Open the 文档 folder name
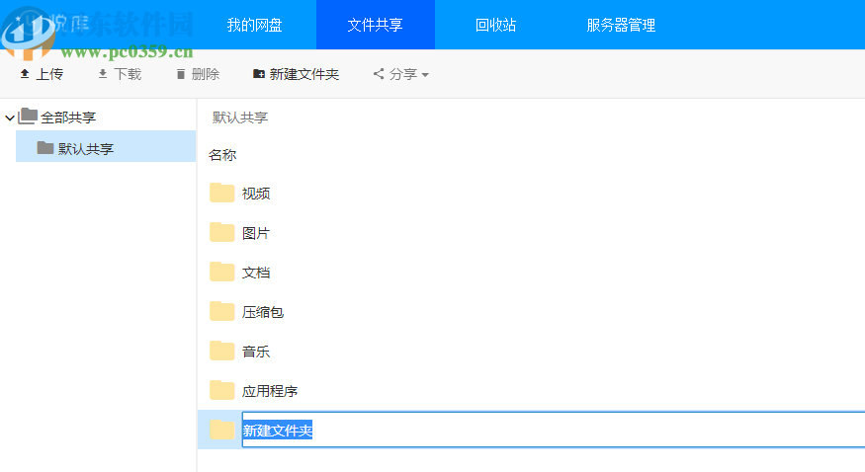This screenshot has width=865, height=472. (256, 273)
